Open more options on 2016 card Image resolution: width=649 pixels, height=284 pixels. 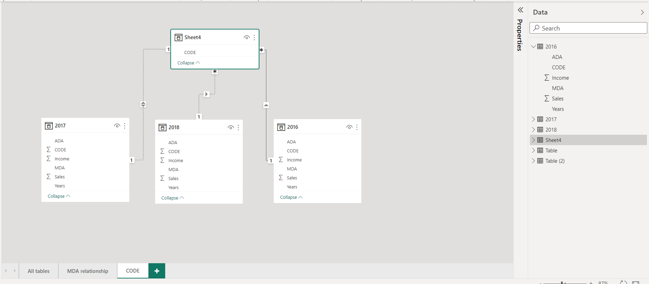pos(357,127)
